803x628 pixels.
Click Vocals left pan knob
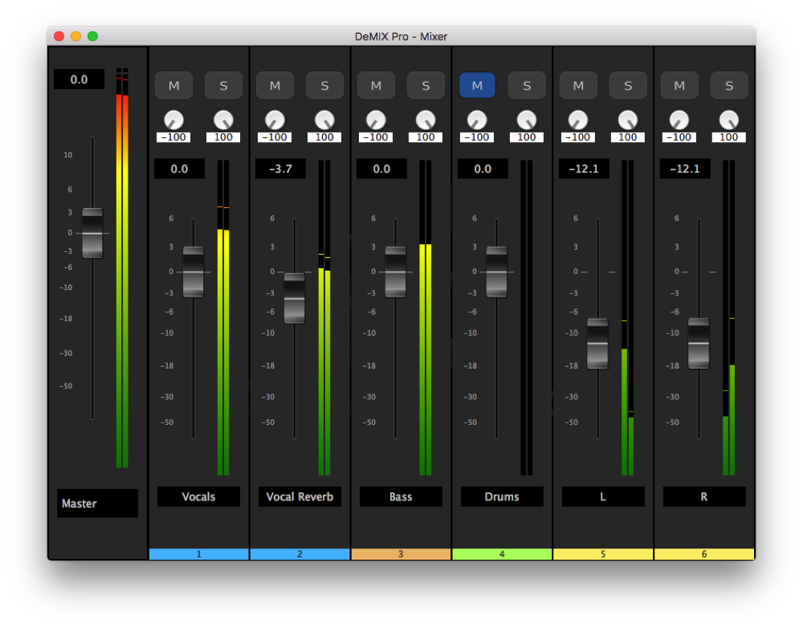pyautogui.click(x=173, y=120)
